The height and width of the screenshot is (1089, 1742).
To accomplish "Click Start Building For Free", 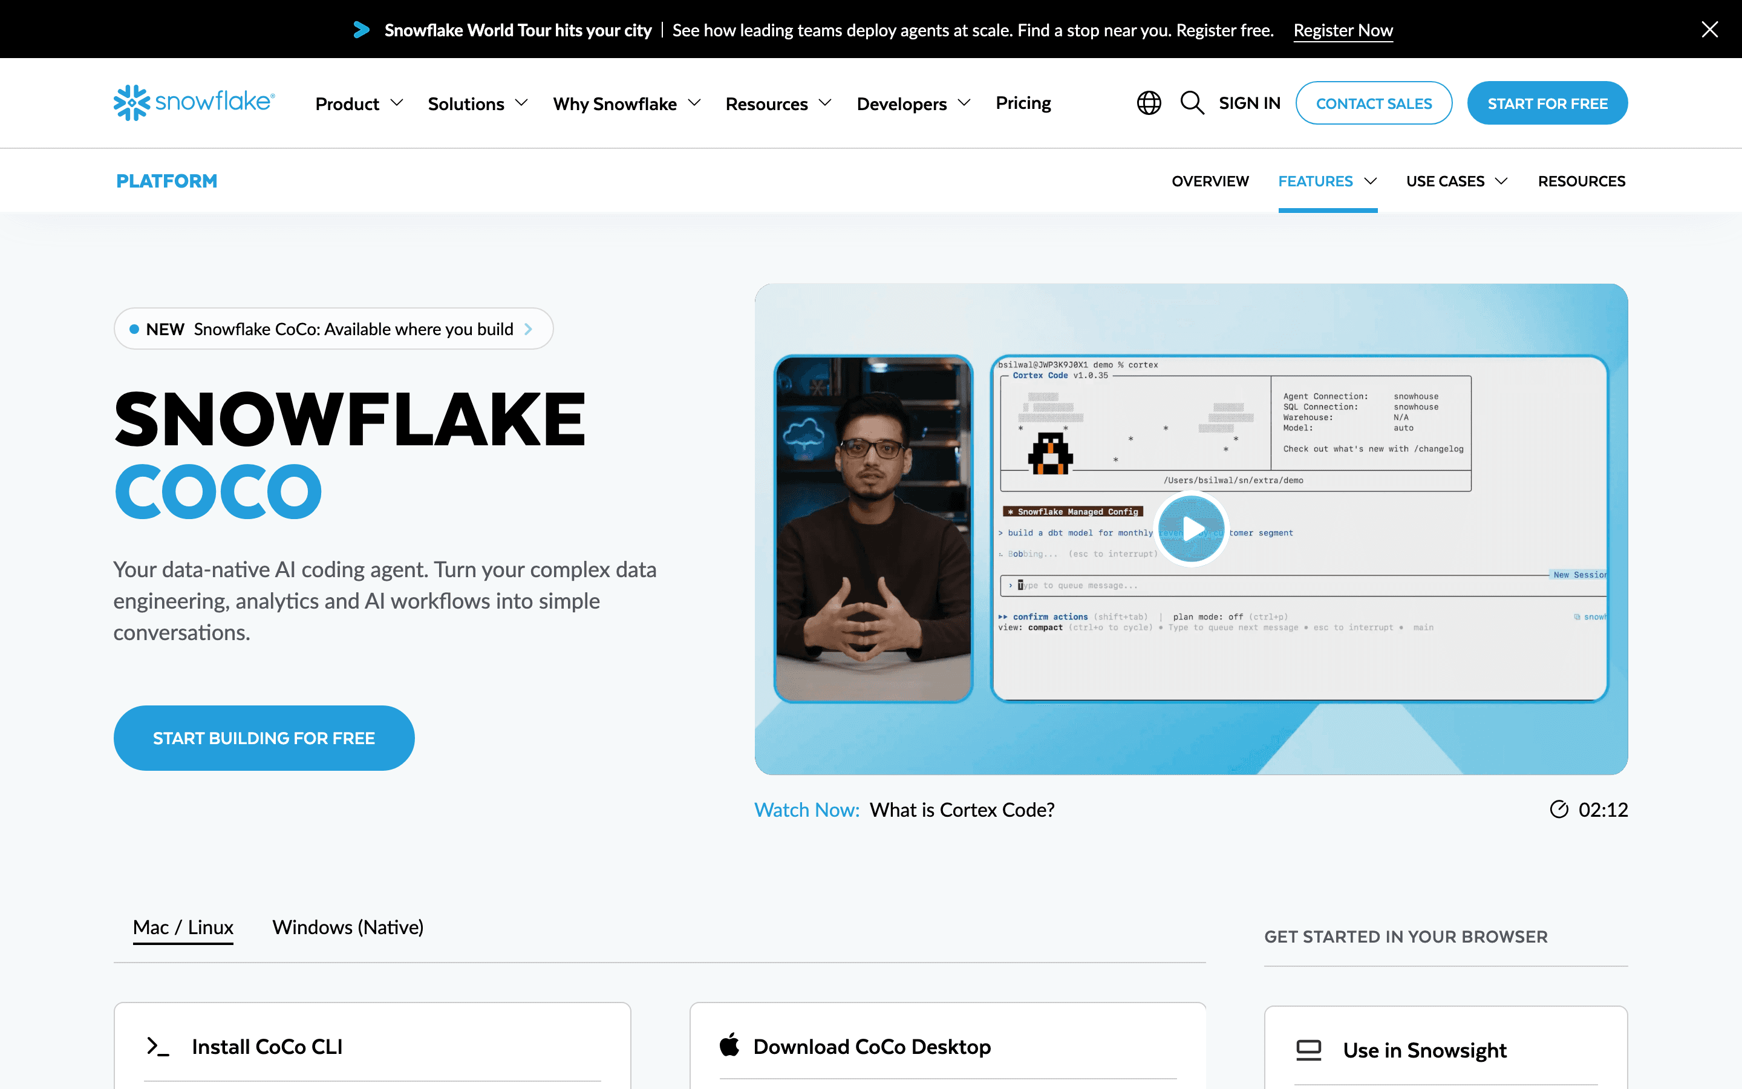I will [264, 737].
